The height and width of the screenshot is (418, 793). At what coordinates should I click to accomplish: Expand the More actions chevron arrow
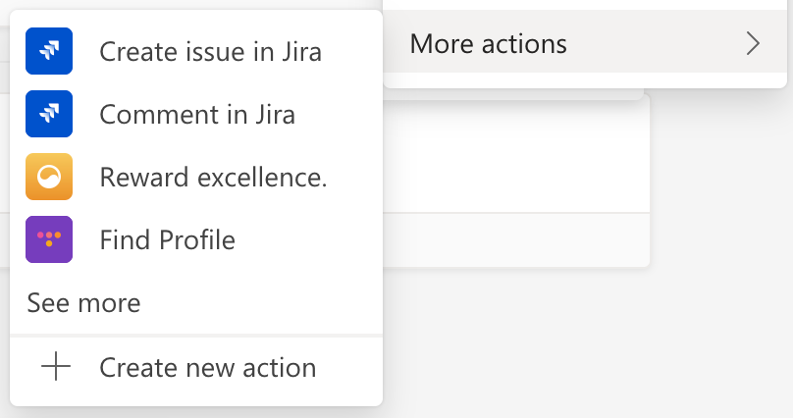coord(753,43)
